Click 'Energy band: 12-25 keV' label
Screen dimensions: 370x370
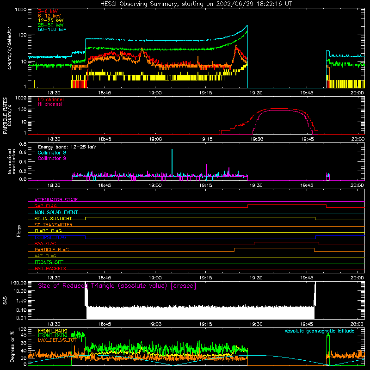[67, 147]
